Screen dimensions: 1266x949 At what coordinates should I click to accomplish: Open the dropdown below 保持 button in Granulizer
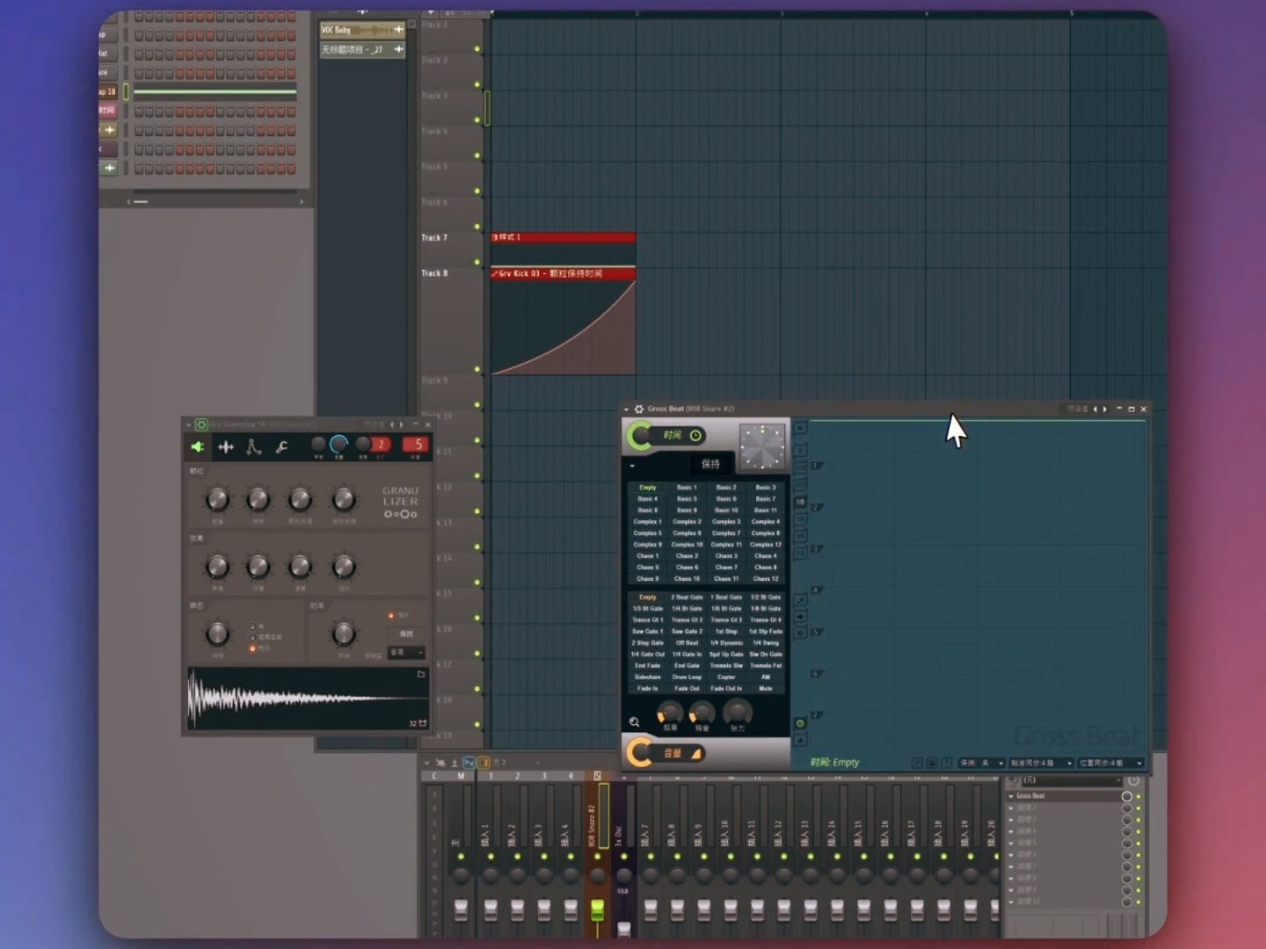[407, 653]
